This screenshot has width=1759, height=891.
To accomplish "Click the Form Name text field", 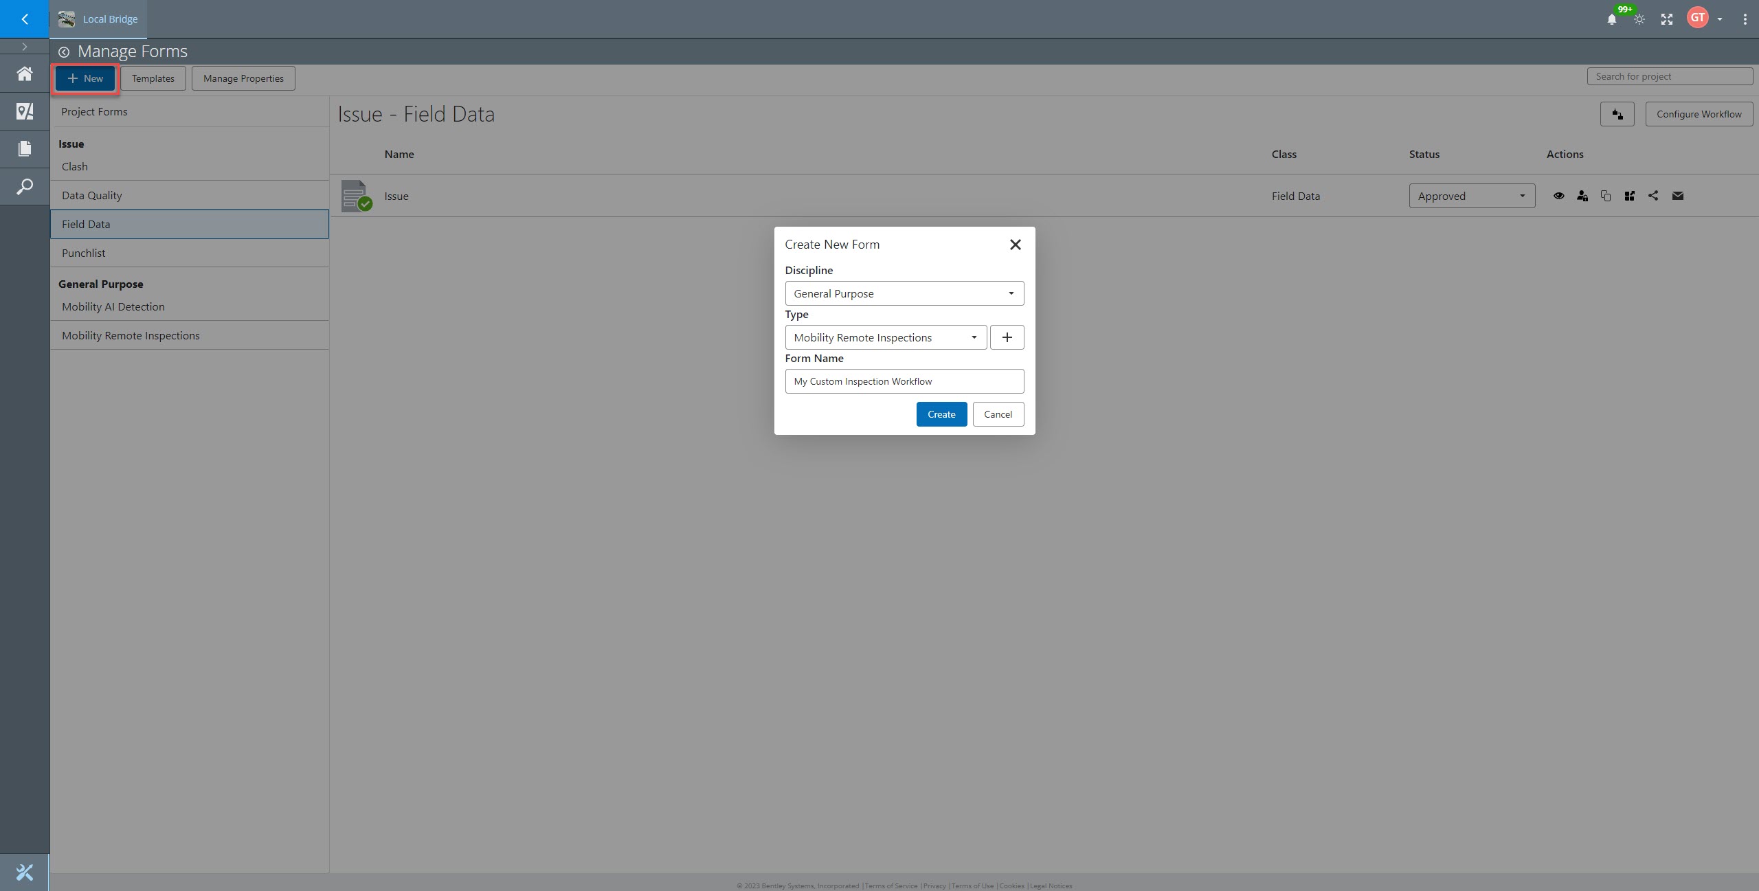I will pyautogui.click(x=904, y=381).
